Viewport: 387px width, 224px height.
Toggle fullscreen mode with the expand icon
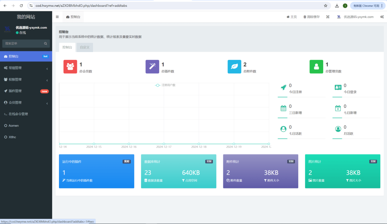click(x=328, y=17)
